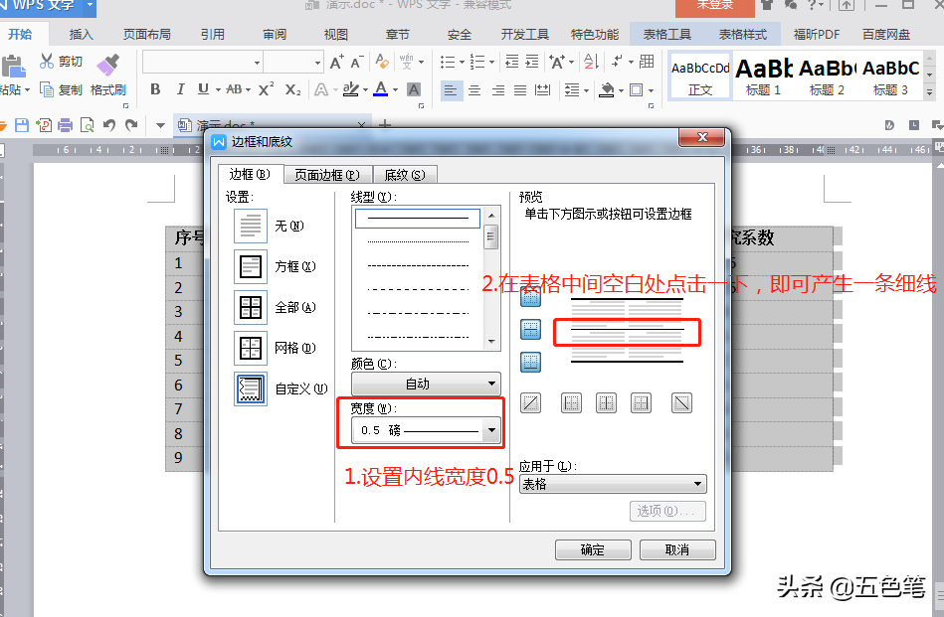
Task: Toggle Bold formatting in ribbon
Action: pos(155,89)
